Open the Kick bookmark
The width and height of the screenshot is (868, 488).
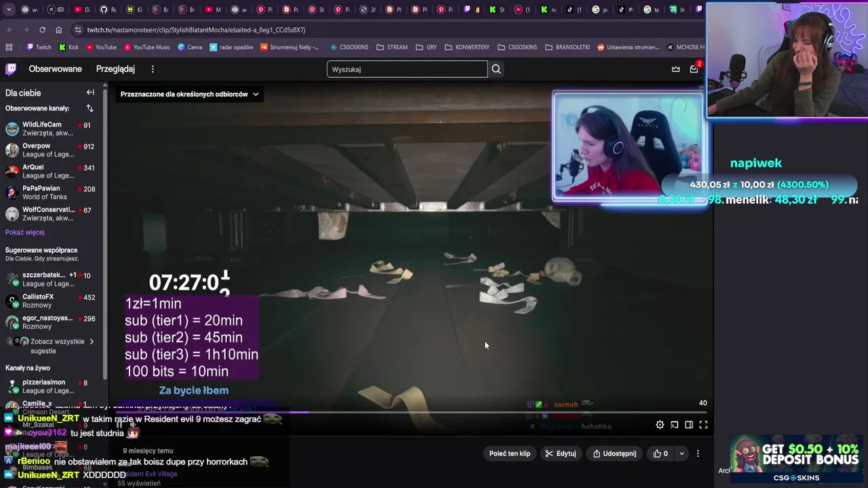tap(68, 47)
